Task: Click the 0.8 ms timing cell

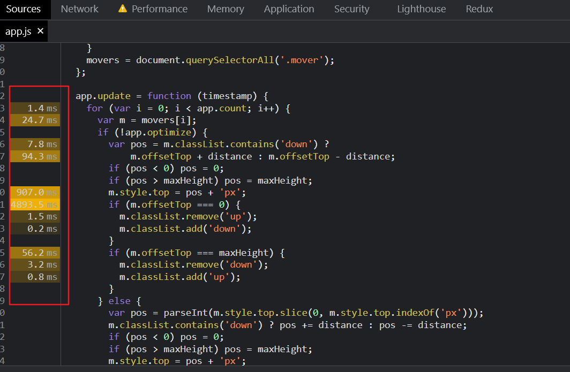Action: pyautogui.click(x=35, y=277)
